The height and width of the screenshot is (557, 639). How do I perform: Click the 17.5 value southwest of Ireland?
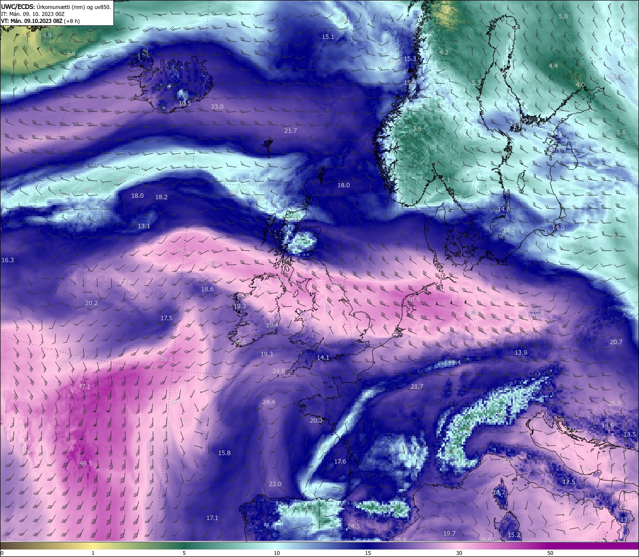(166, 318)
